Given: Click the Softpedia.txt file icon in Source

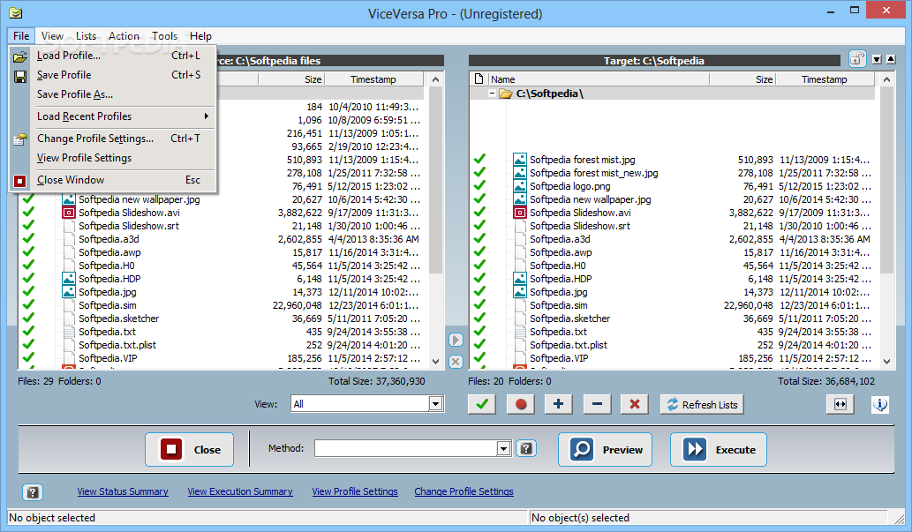Looking at the screenshot, I should [69, 332].
